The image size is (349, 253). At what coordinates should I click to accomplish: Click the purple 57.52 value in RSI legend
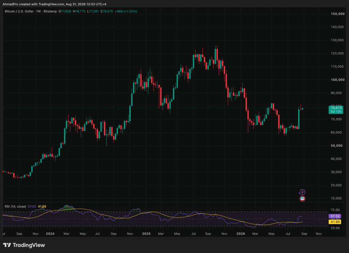[x=32, y=207]
